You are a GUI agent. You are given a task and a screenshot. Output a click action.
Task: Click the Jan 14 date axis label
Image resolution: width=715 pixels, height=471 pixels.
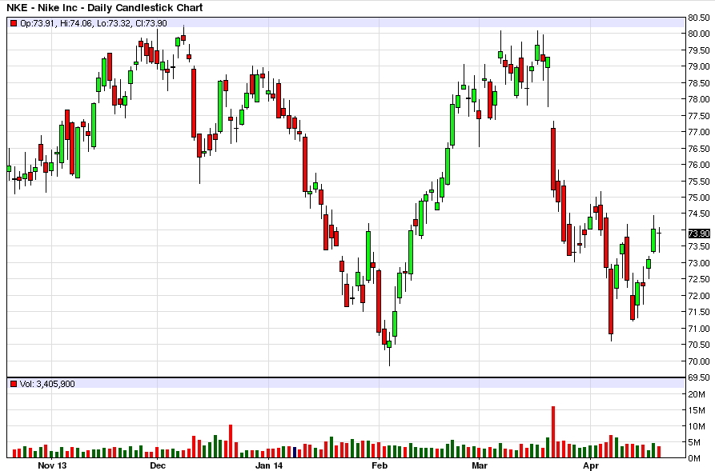coord(269,465)
